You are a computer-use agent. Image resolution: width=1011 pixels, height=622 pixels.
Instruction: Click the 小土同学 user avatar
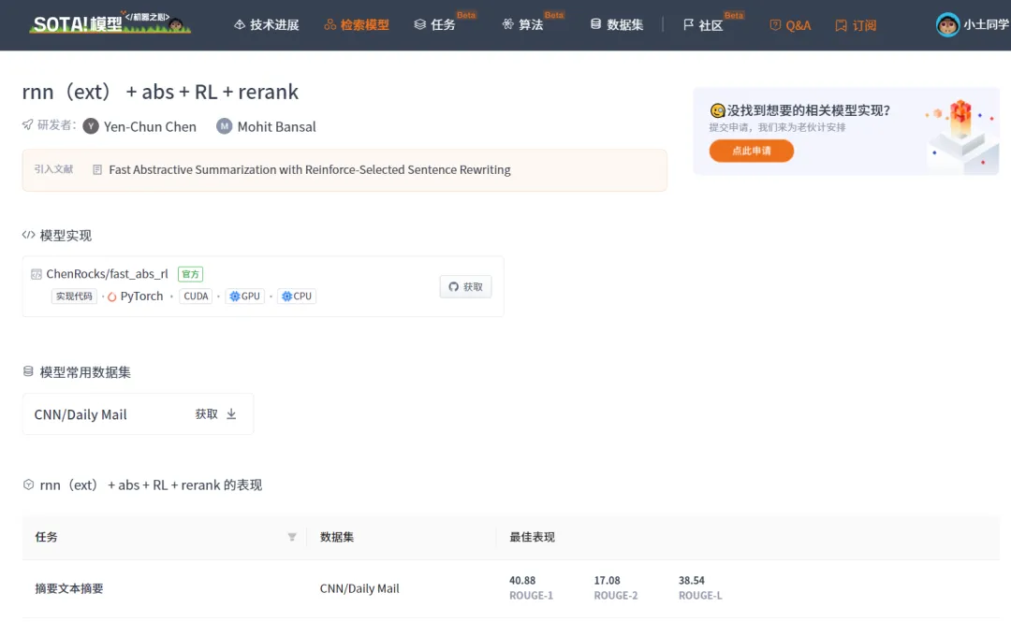[947, 25]
